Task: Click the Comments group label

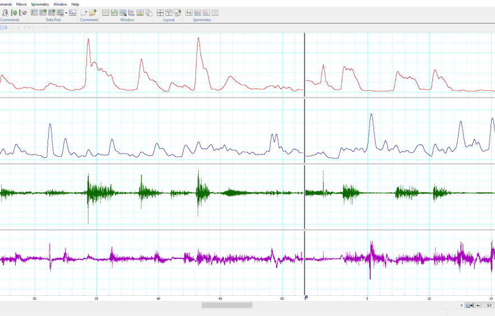Action: point(89,20)
